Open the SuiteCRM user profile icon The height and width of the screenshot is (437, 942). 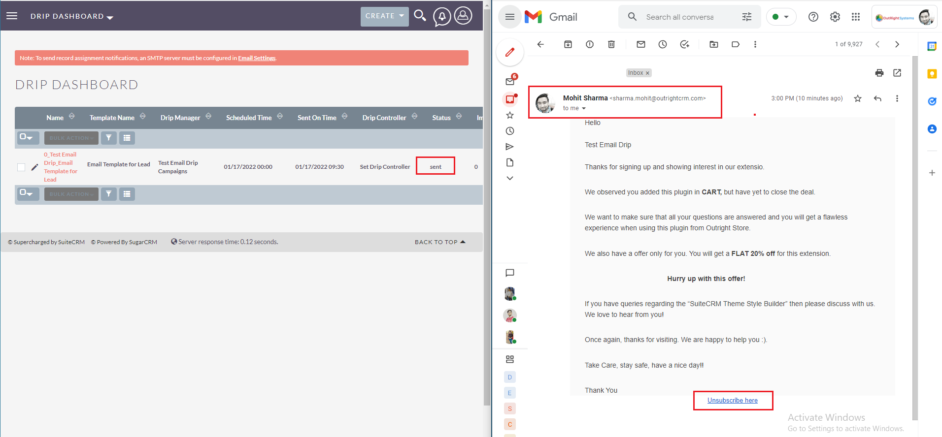coord(463,16)
